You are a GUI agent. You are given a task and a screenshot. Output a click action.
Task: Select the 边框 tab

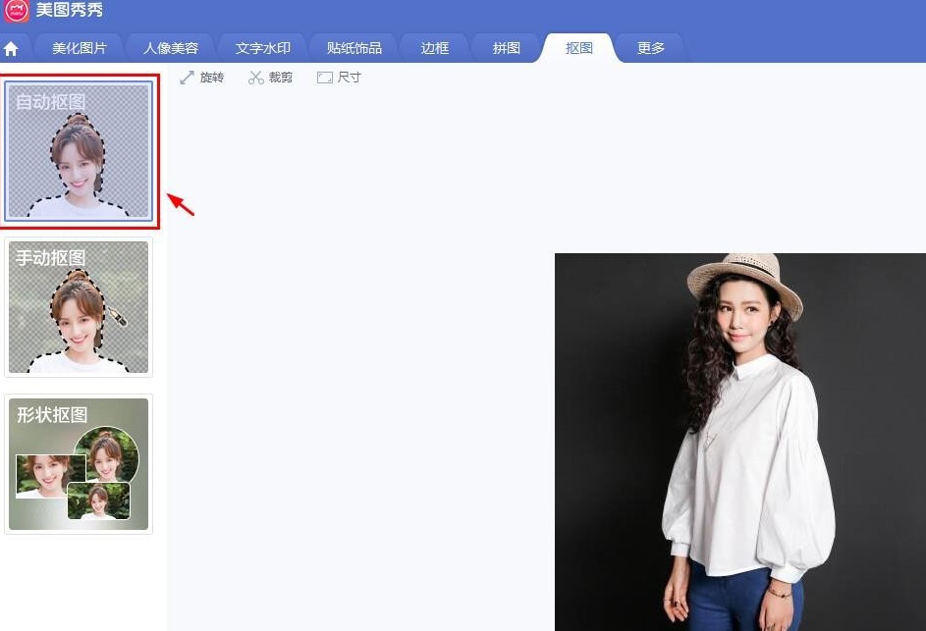coord(435,48)
